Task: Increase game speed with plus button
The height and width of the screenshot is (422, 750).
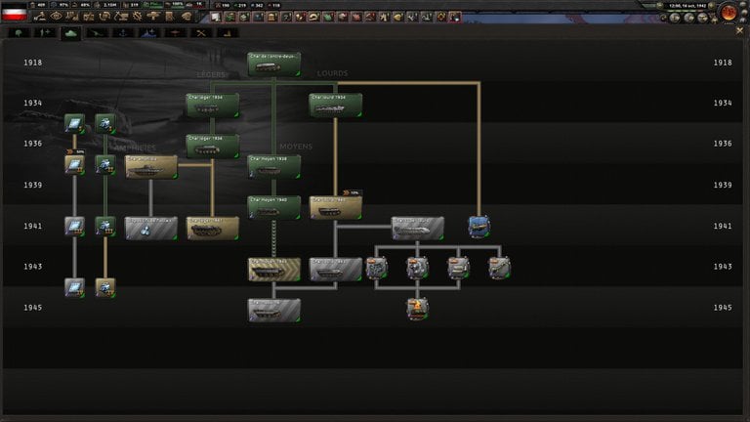Action: coord(711,6)
